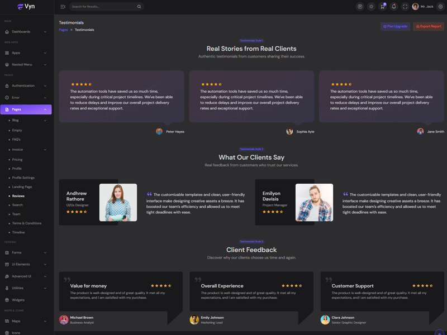The height and width of the screenshot is (335, 447).
Task: Open the Pricing page from sidebar
Action: (x=17, y=160)
